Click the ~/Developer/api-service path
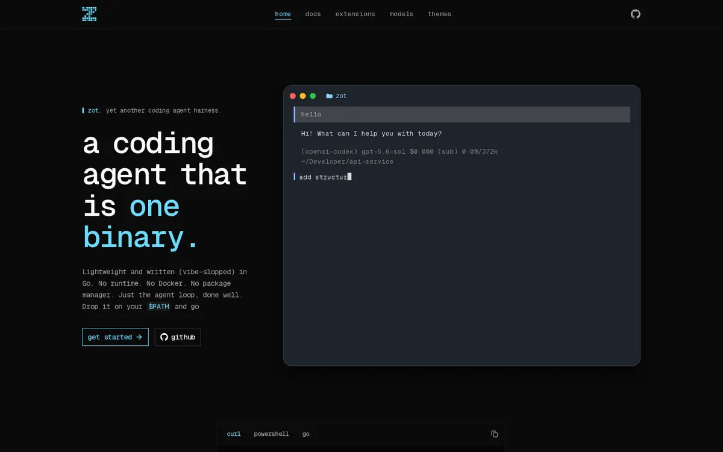Image resolution: width=723 pixels, height=452 pixels. coord(348,162)
